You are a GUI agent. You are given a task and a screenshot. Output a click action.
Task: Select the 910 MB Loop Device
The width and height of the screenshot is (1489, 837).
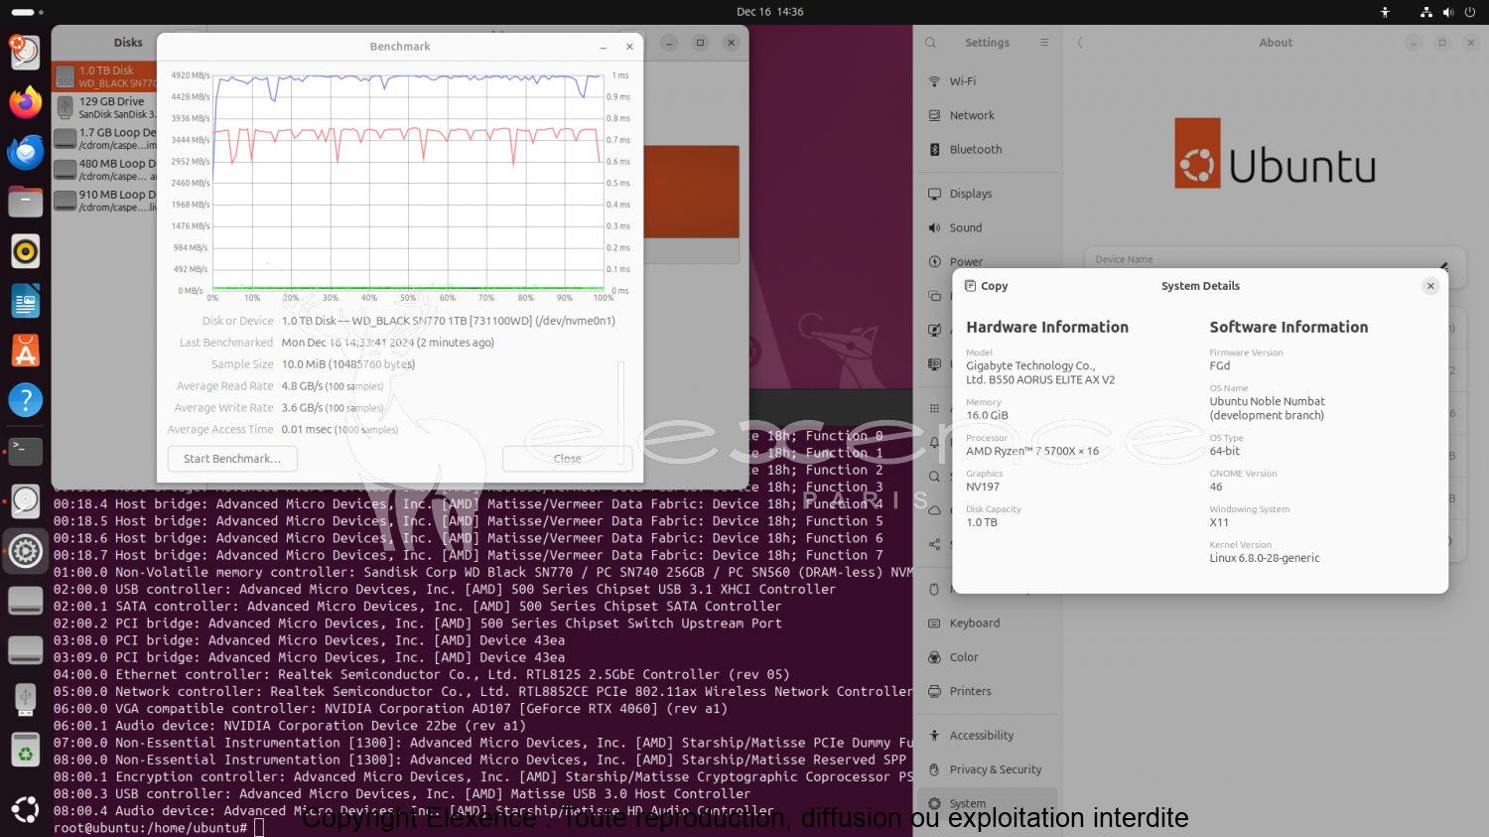pyautogui.click(x=104, y=201)
